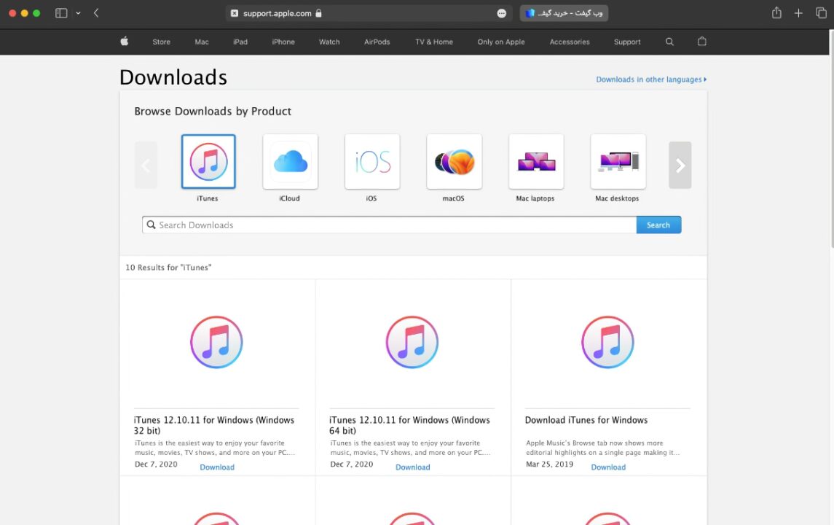Select the Mac desktops product tile

pos(618,161)
